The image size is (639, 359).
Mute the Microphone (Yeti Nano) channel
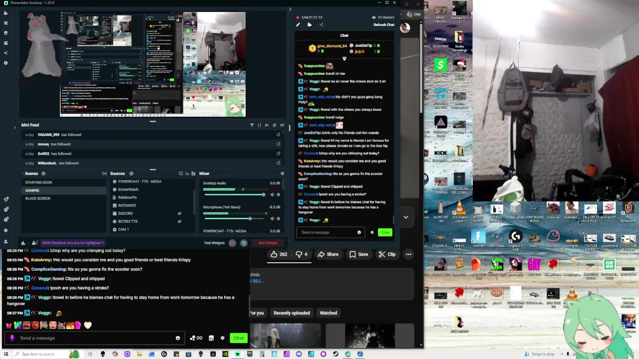point(272,218)
